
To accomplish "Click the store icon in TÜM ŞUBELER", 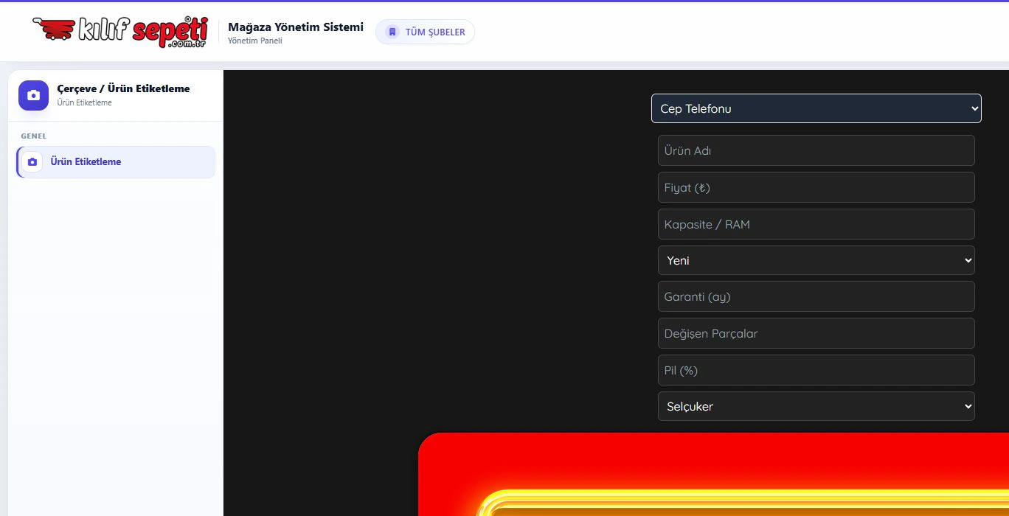I will pos(392,32).
